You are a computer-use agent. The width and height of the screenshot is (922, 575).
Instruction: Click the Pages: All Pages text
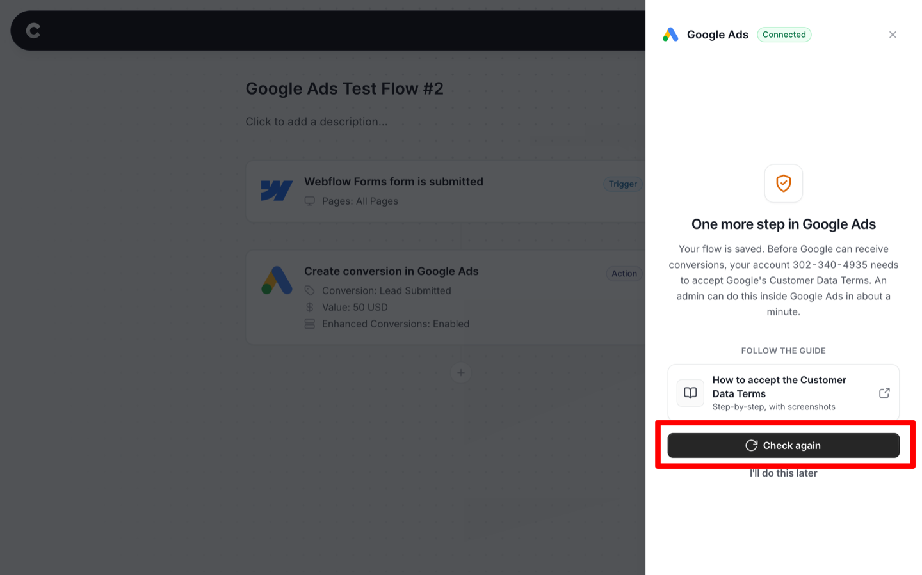(x=360, y=201)
